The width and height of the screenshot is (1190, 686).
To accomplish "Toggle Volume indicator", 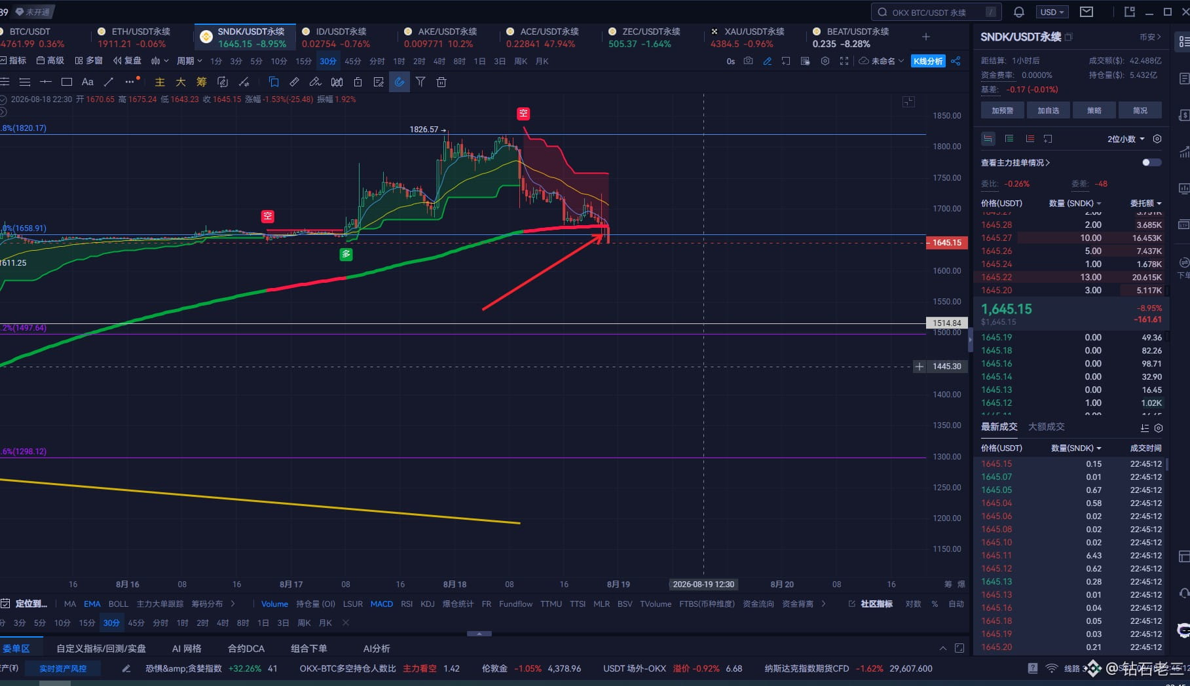I will 274,604.
